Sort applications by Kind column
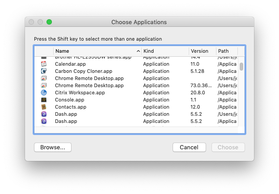The height and width of the screenshot is (194, 279). pyautogui.click(x=165, y=51)
